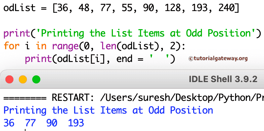Image resolution: width=264 pixels, height=131 pixels.
Task: Click output value 77 in shell
Action: click(30, 123)
